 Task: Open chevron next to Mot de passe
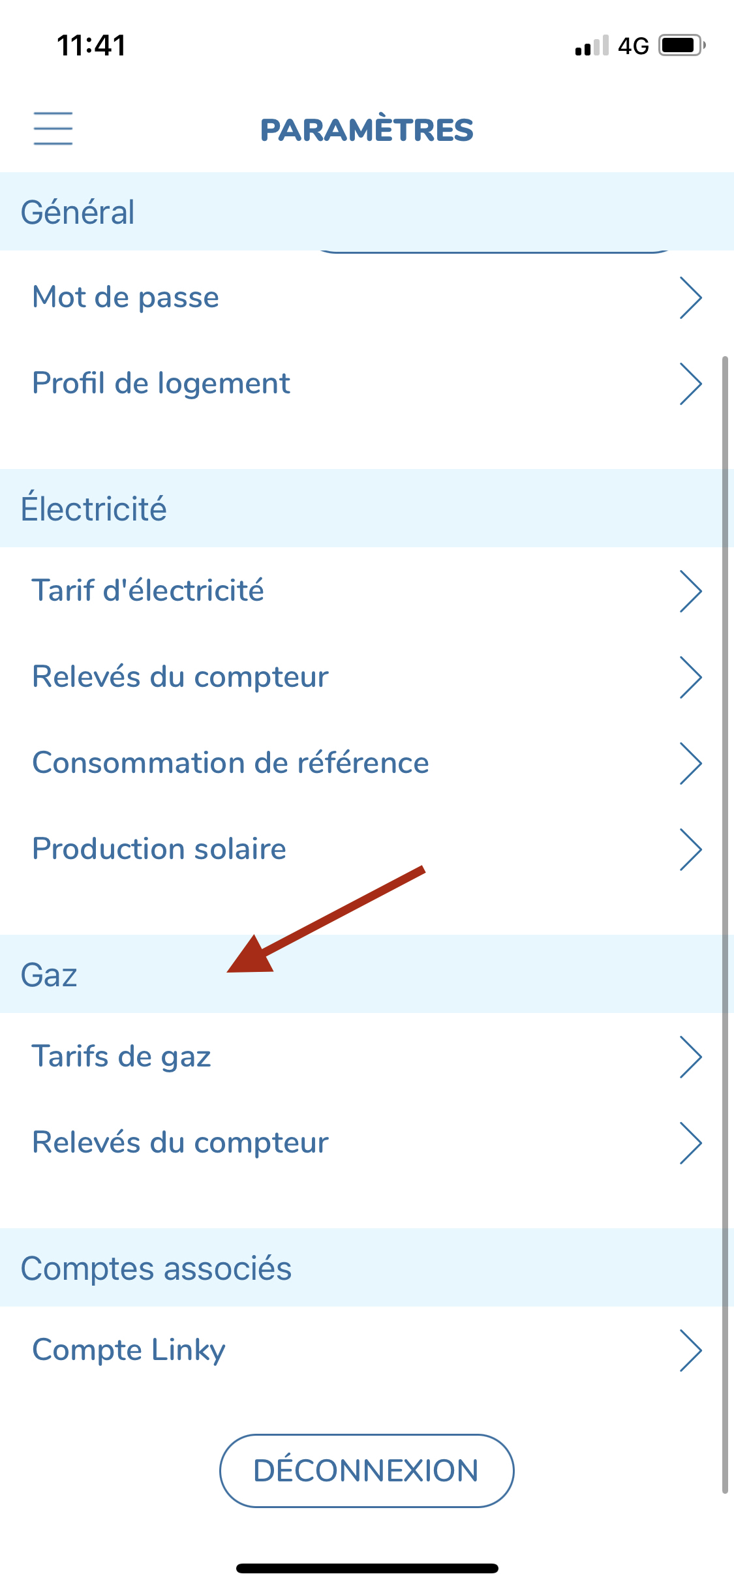pyautogui.click(x=690, y=297)
